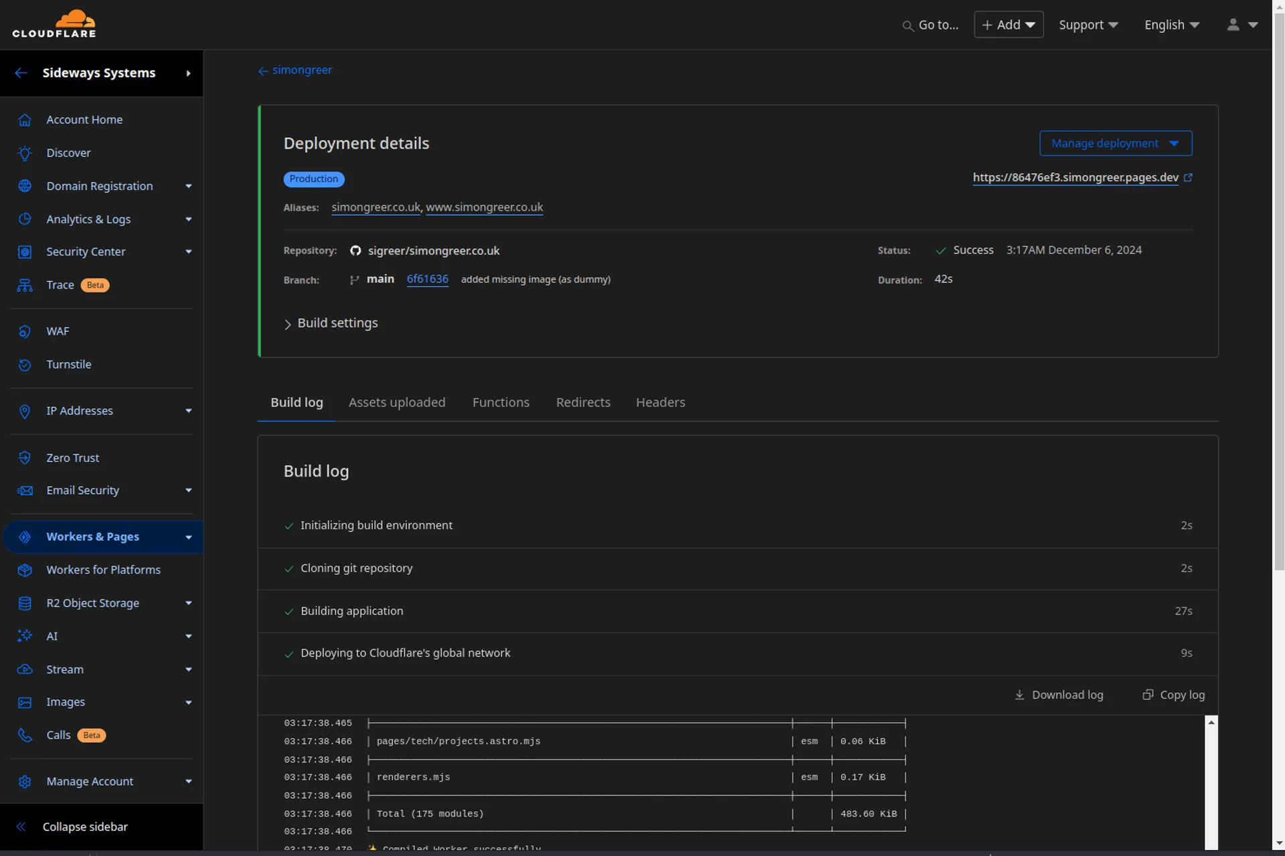Open the English language dropdown
1285x856 pixels.
(x=1171, y=24)
